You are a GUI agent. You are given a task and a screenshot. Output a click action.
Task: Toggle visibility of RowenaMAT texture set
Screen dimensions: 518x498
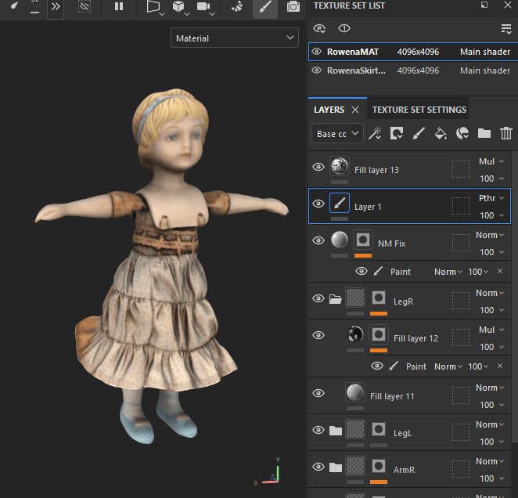point(317,52)
